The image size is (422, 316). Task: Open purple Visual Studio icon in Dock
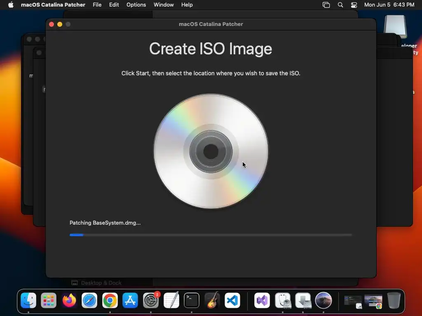tap(262, 300)
